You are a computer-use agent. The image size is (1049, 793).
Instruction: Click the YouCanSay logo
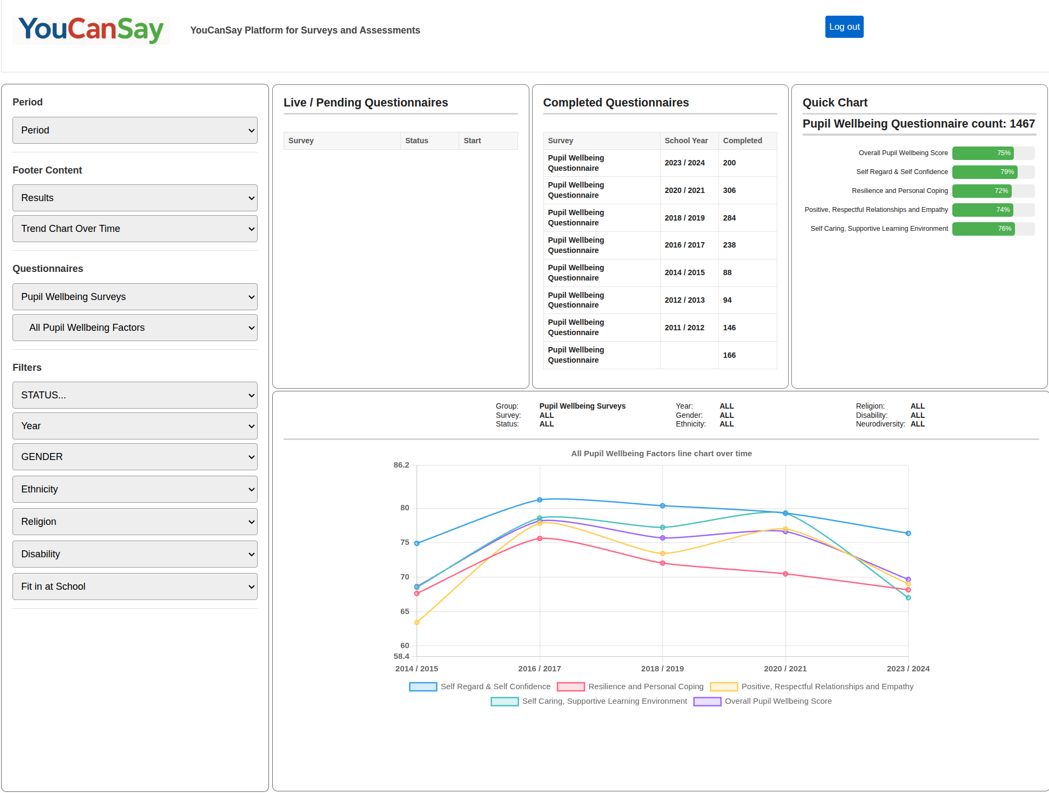(x=91, y=30)
